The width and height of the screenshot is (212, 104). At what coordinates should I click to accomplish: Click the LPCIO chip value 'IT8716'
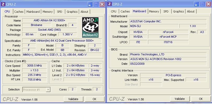pyautogui.click(x=168, y=42)
